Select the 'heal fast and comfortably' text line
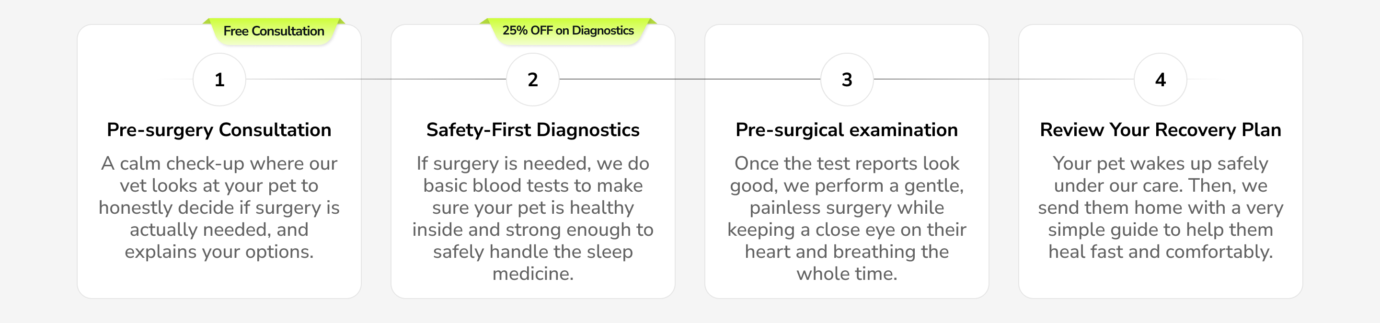The height and width of the screenshot is (323, 1380). 1161,252
